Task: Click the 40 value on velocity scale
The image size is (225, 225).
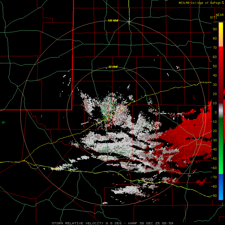Action: point(215,75)
